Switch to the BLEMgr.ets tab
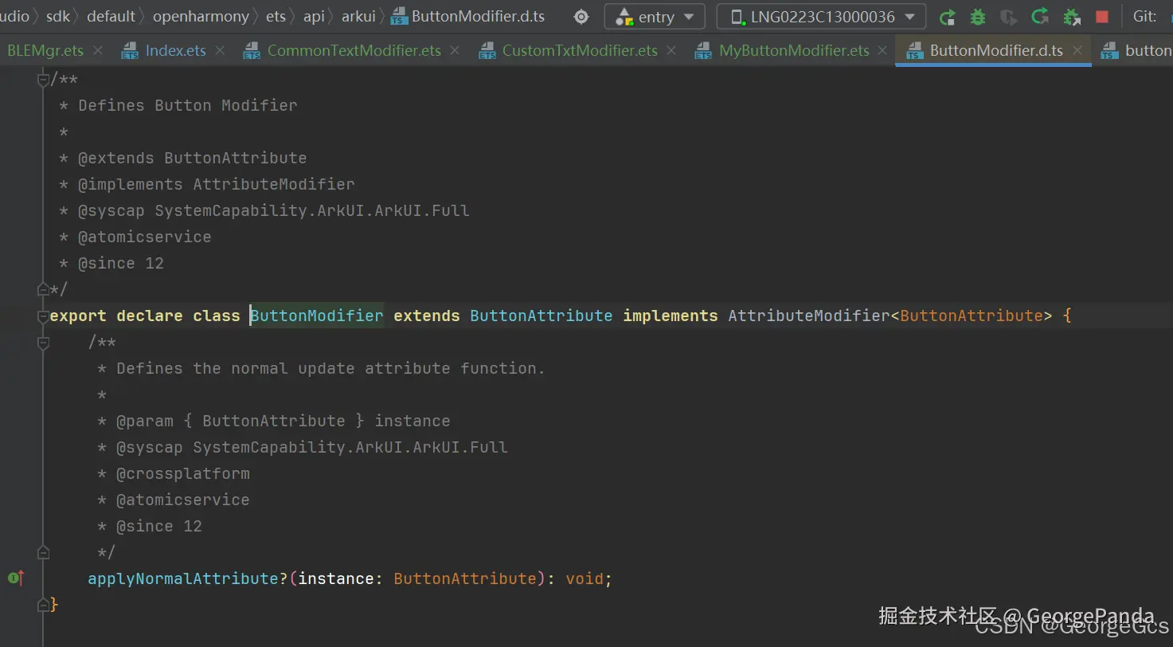The height and width of the screenshot is (647, 1173). tap(45, 50)
